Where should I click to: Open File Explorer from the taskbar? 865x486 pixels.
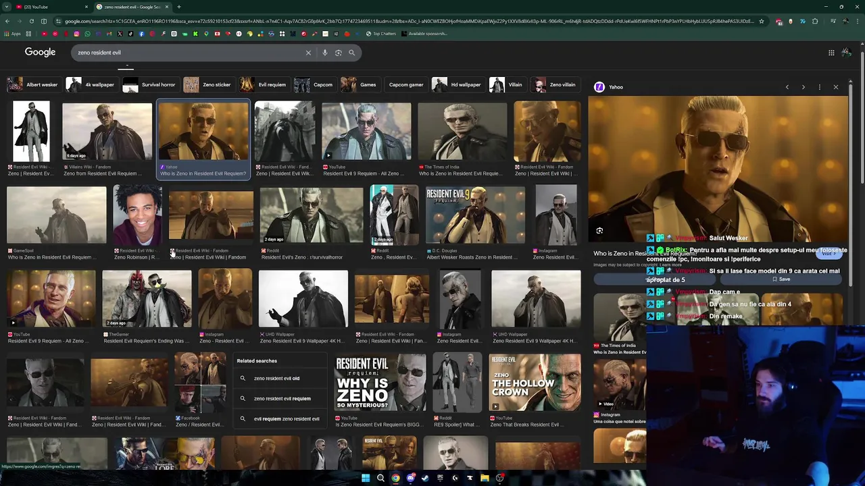click(x=485, y=478)
